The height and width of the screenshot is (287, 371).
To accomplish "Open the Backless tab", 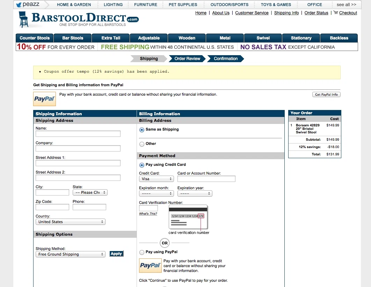I will pyautogui.click(x=339, y=38).
